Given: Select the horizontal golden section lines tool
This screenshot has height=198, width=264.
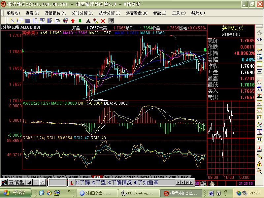Looking at the screenshot, I should click(x=43, y=21).
